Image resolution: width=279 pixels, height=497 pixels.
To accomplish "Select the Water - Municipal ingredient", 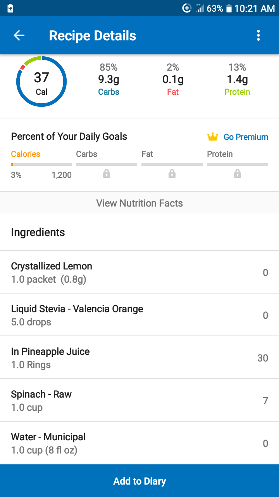I will (x=139, y=443).
